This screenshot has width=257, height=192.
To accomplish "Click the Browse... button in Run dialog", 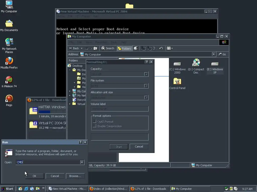I will click(x=75, y=176).
